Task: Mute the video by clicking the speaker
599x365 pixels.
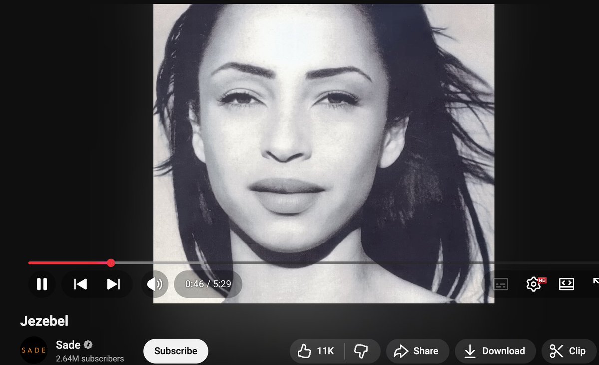Action: pyautogui.click(x=154, y=284)
